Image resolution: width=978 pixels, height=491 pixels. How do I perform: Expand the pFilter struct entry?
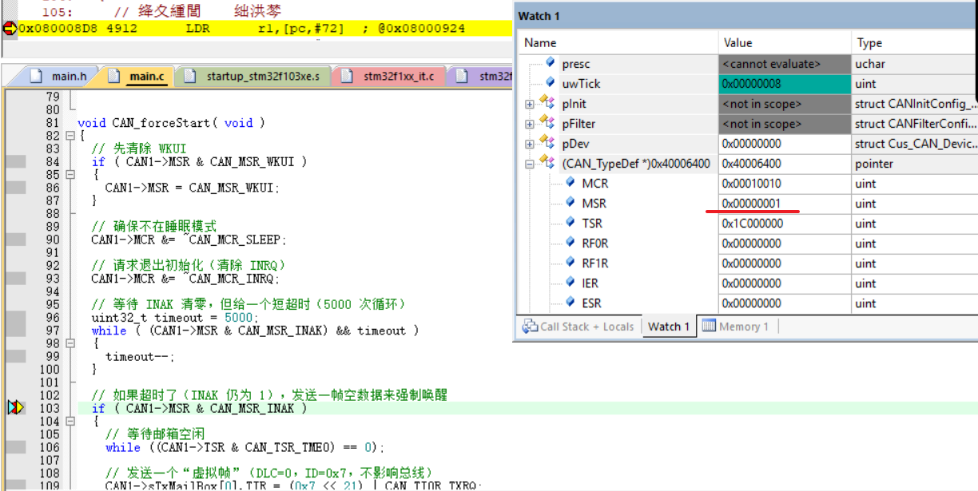pyautogui.click(x=529, y=124)
